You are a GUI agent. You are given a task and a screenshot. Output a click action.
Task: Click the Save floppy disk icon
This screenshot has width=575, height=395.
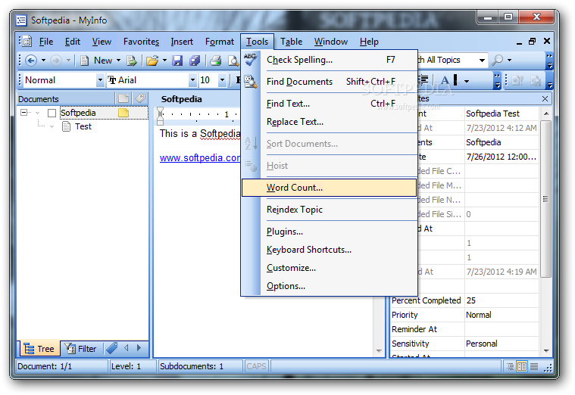[177, 61]
